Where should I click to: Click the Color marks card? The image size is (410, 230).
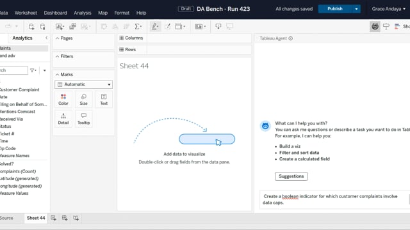click(63, 100)
